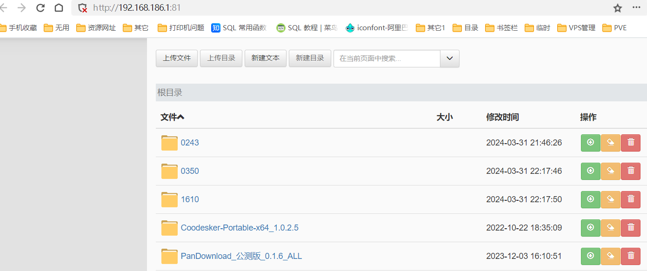Click the 新建目录 button

pyautogui.click(x=310, y=59)
